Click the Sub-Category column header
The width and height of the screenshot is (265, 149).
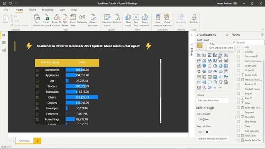pyautogui.click(x=50, y=62)
